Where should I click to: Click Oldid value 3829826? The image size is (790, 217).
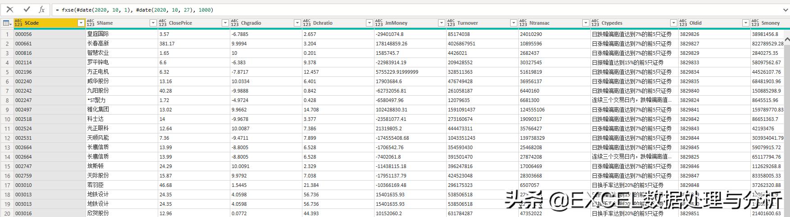tap(714, 34)
